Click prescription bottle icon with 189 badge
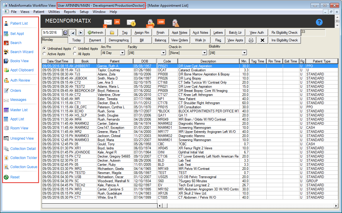342x213 pixels. [x=150, y=23]
